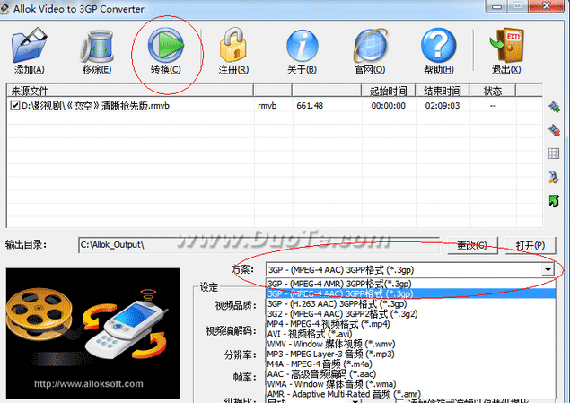Choose 3GP - (MPEG-4 AMR) 3GPP格式 option
The height and width of the screenshot is (403, 570).
point(411,284)
